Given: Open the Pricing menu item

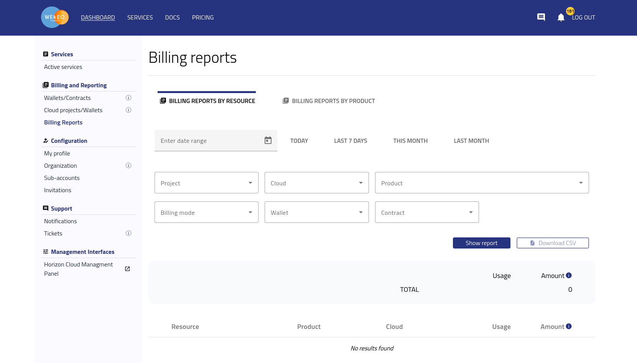Looking at the screenshot, I should [x=203, y=18].
